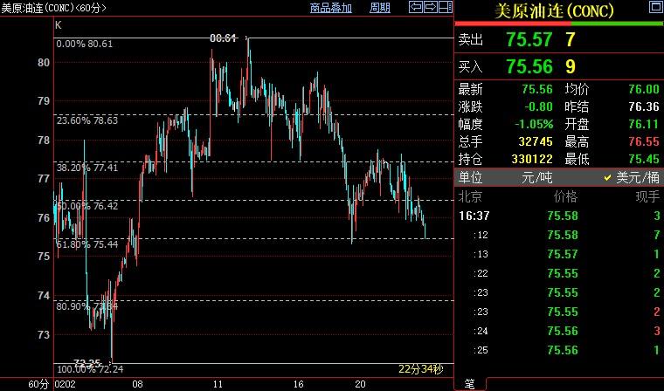
Task: Switch to the 笔 tick tab
Action: coord(468,384)
